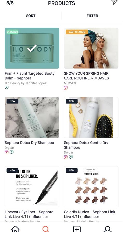
Task: Open the home icon in bottom navigation
Action: [x=15, y=229]
